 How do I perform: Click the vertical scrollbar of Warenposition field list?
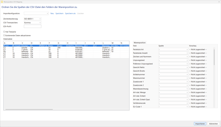tap(214, 57)
